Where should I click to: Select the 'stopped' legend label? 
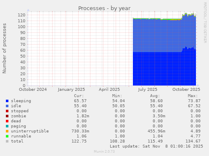pos(20,111)
